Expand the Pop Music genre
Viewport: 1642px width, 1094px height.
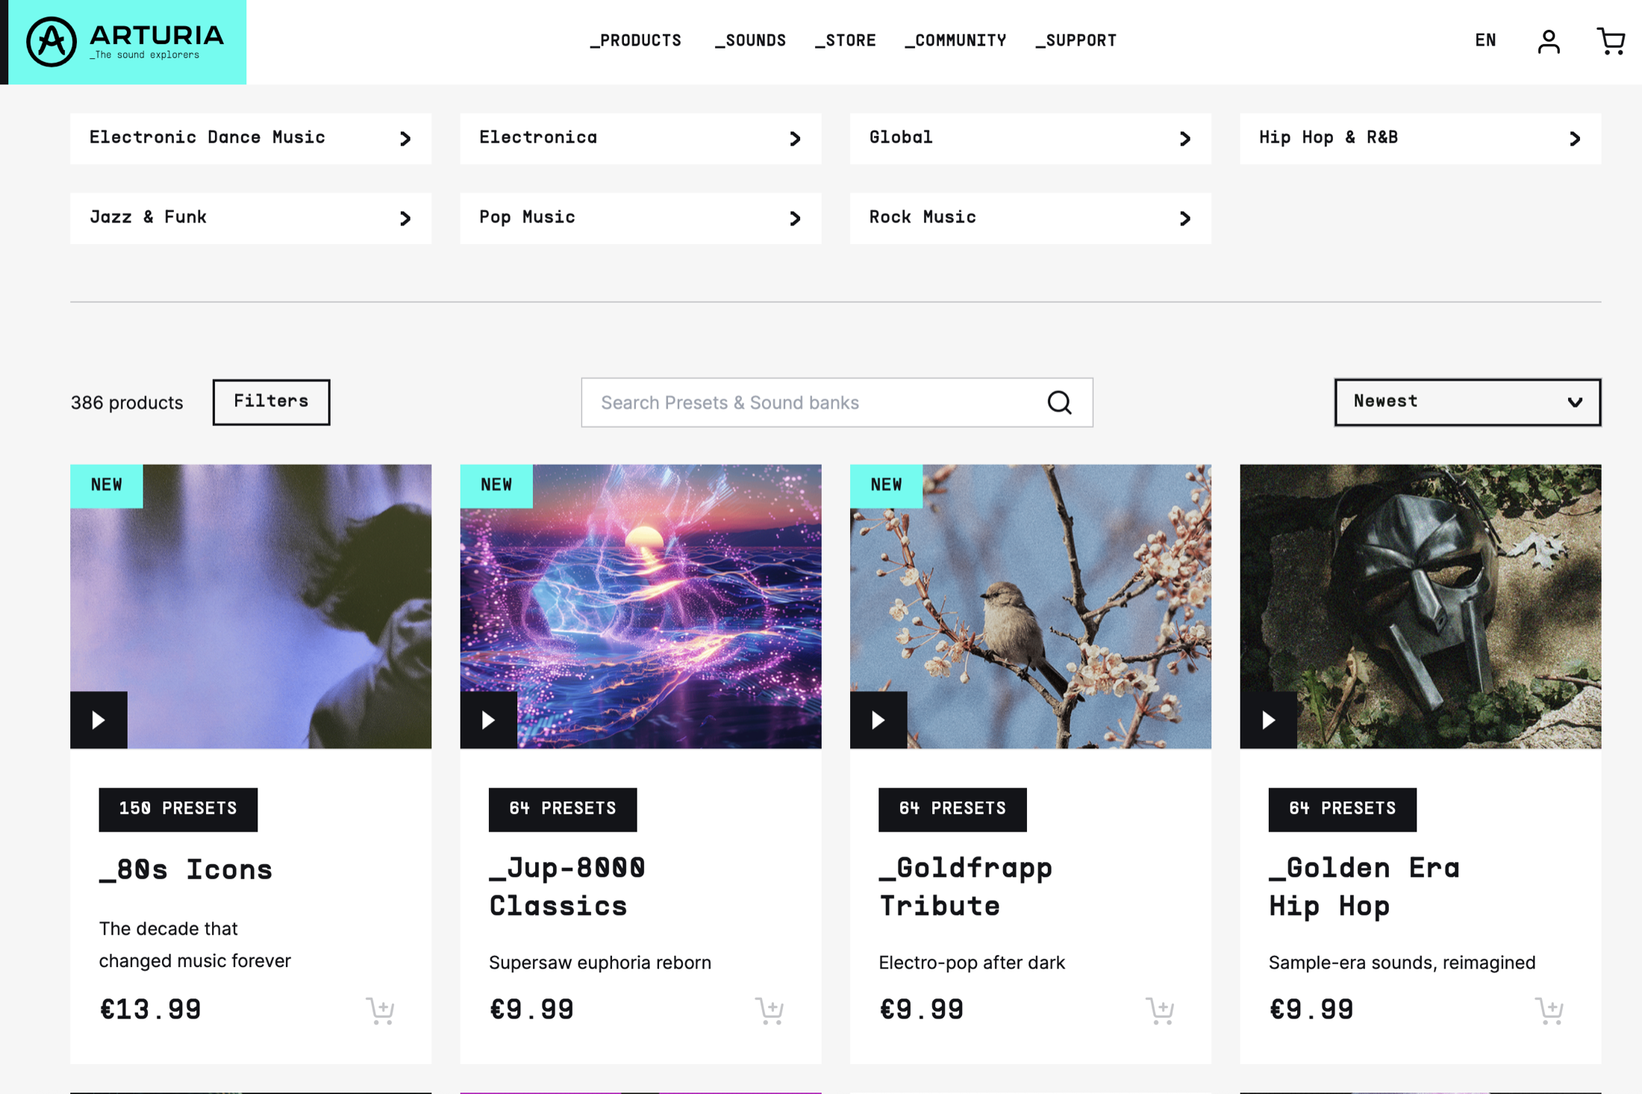pyautogui.click(x=640, y=218)
